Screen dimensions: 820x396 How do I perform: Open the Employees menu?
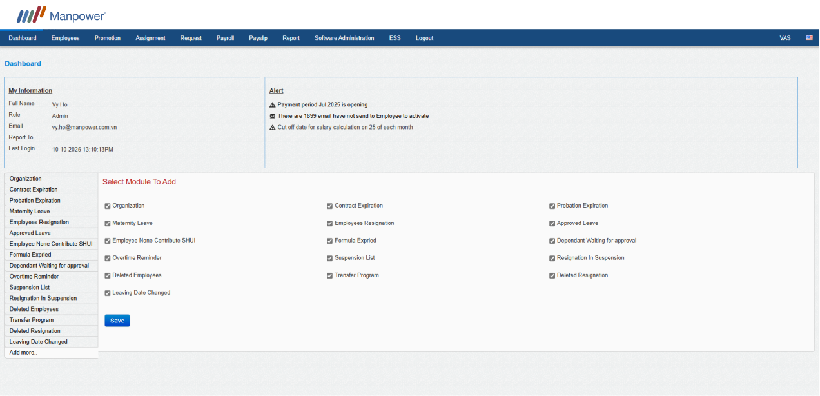pyautogui.click(x=66, y=38)
